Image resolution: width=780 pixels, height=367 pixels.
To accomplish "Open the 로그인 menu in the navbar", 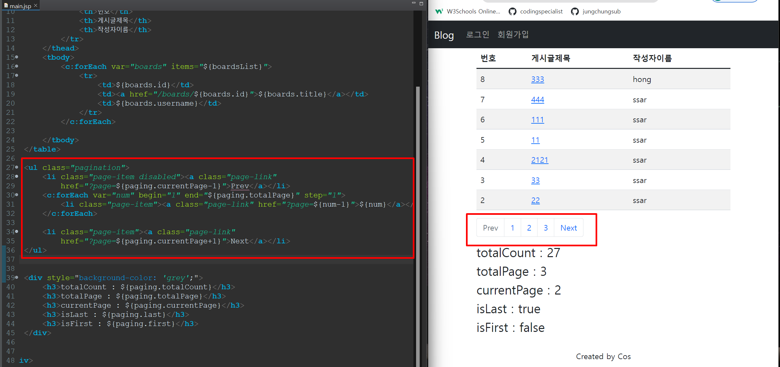I will point(477,34).
